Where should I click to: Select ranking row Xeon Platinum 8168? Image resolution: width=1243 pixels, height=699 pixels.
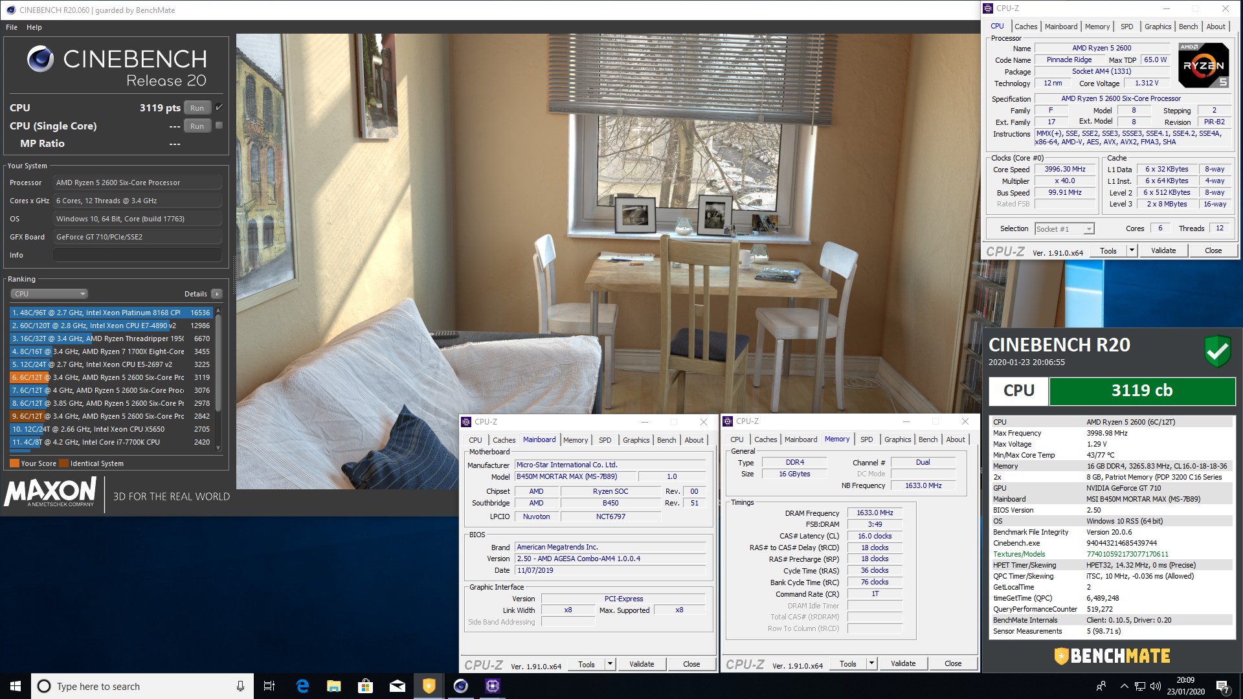point(111,313)
